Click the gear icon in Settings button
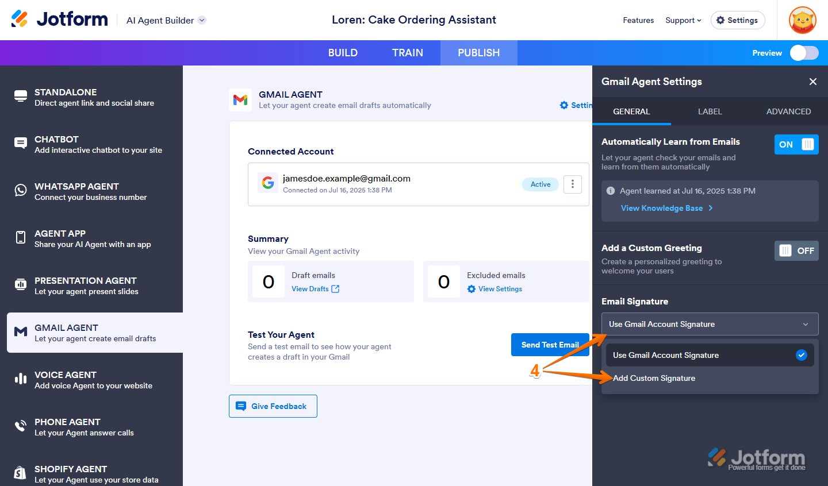The height and width of the screenshot is (486, 828). click(720, 20)
